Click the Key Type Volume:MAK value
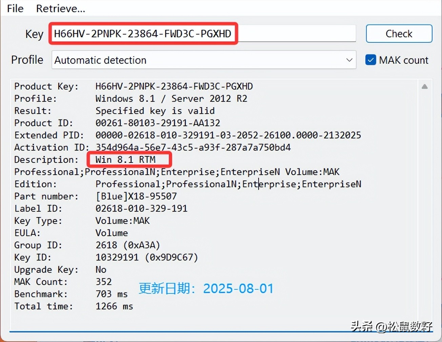Viewport: 442px width, 342px height. pyautogui.click(x=122, y=221)
